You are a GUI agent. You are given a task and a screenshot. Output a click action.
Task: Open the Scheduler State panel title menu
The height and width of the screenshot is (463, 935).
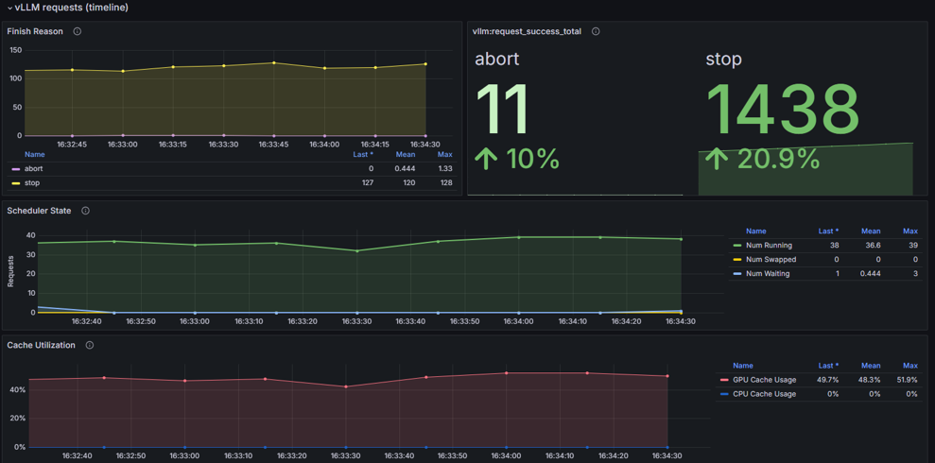(40, 211)
